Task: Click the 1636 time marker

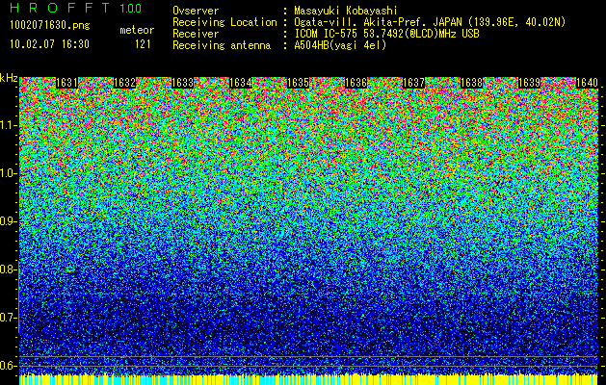Action: tap(356, 83)
